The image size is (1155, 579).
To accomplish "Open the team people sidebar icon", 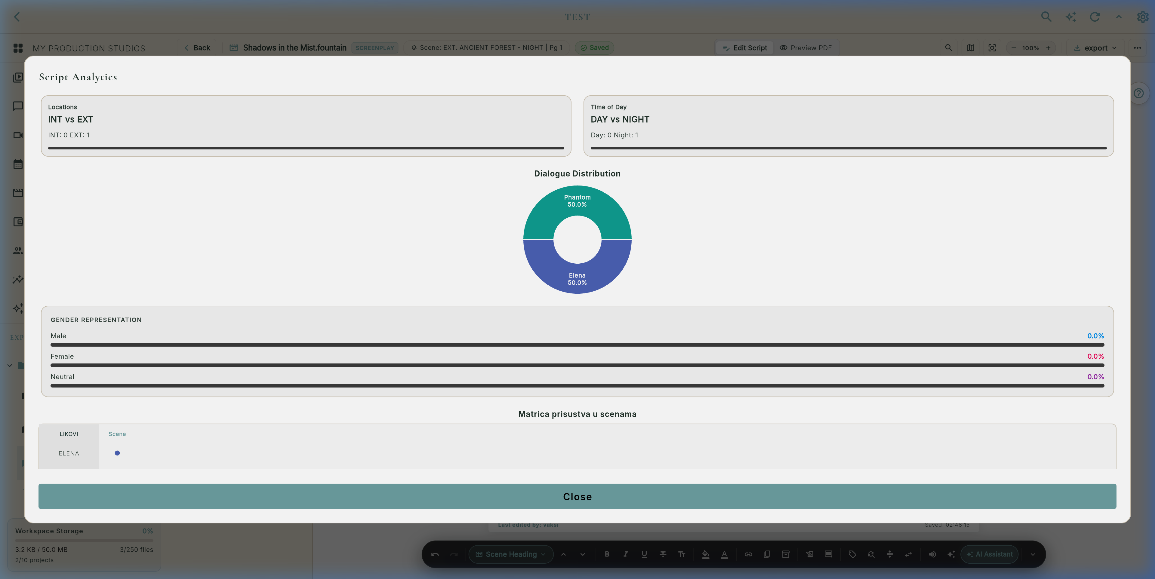I will [18, 251].
